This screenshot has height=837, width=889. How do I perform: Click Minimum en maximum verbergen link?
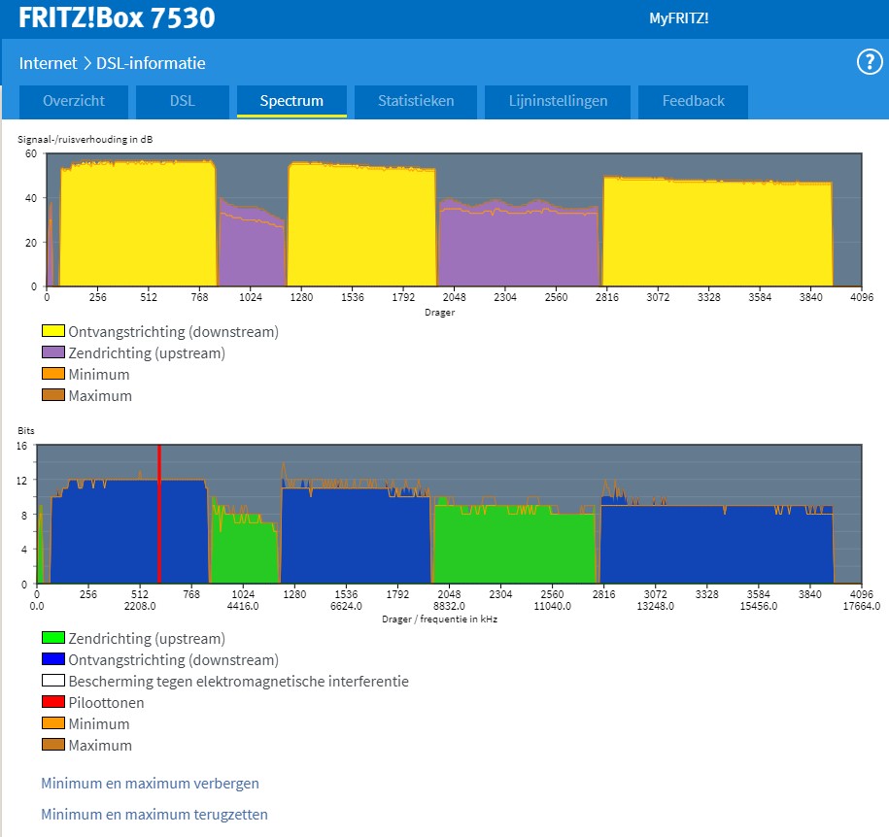coord(150,784)
